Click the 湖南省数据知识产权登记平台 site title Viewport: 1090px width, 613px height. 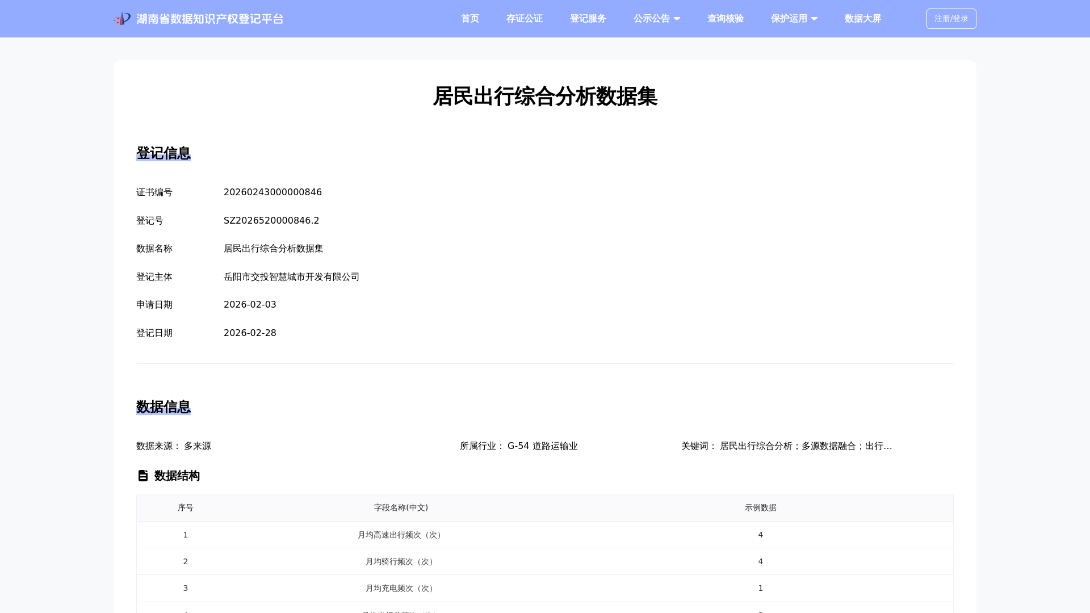(210, 19)
